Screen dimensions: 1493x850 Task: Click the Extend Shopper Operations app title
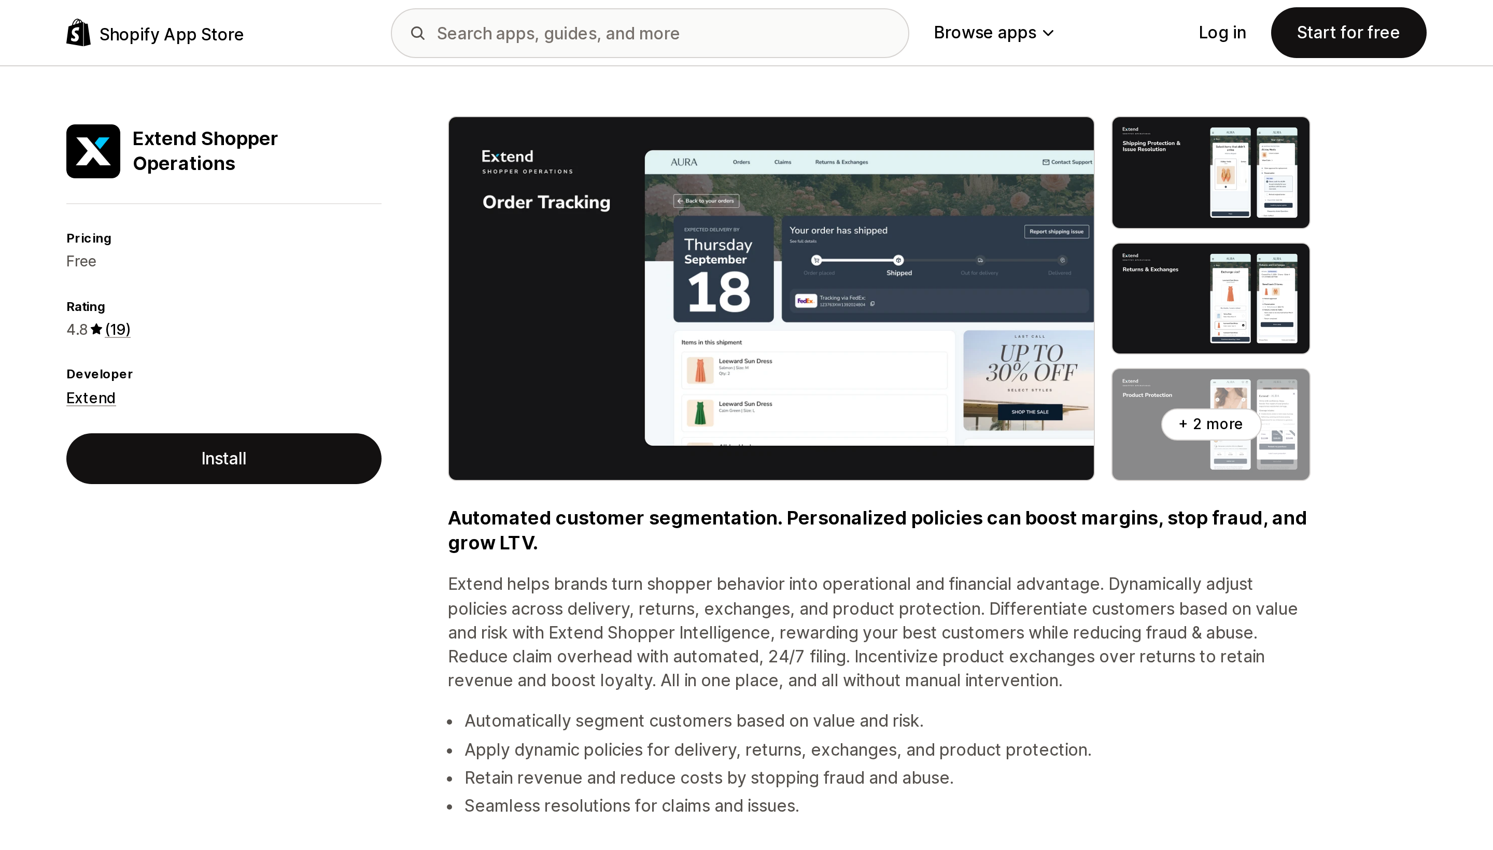(x=205, y=151)
